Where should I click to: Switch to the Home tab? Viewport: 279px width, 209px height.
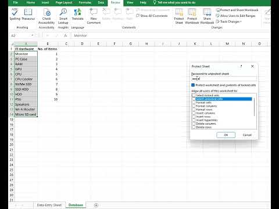(x=31, y=2)
